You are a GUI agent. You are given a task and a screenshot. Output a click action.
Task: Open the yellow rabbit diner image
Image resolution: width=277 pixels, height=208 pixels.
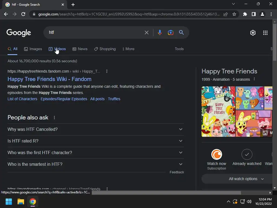click(x=254, y=123)
